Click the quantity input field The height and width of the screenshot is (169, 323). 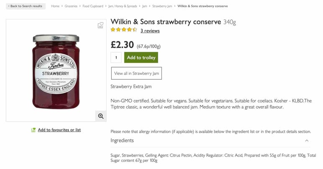(x=116, y=58)
